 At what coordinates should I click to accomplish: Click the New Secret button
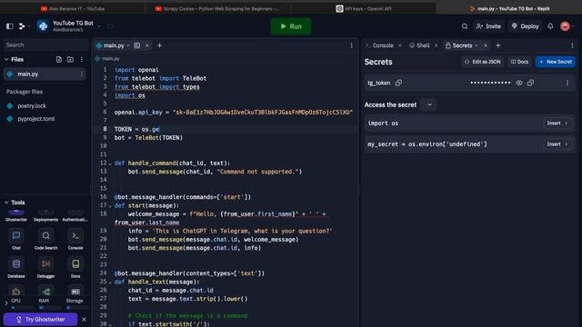(556, 62)
